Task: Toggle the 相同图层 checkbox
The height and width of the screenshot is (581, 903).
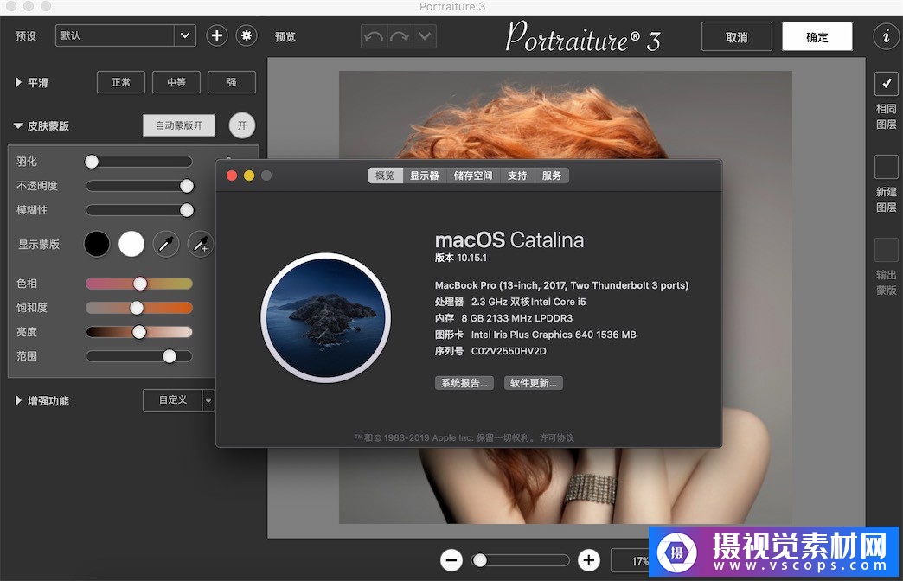Action: point(886,84)
